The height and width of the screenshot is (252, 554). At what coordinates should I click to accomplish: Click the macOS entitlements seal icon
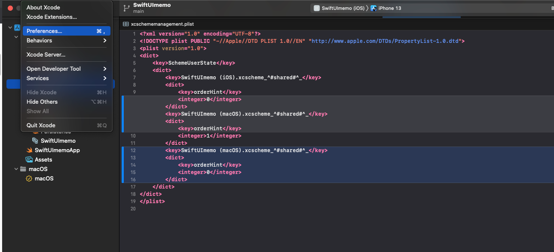click(x=29, y=178)
